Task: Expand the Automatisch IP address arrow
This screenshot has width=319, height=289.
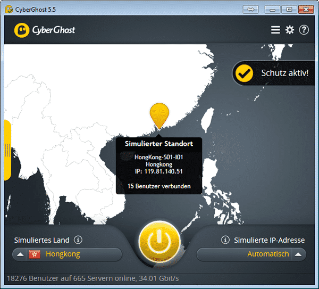Action: coord(298,254)
